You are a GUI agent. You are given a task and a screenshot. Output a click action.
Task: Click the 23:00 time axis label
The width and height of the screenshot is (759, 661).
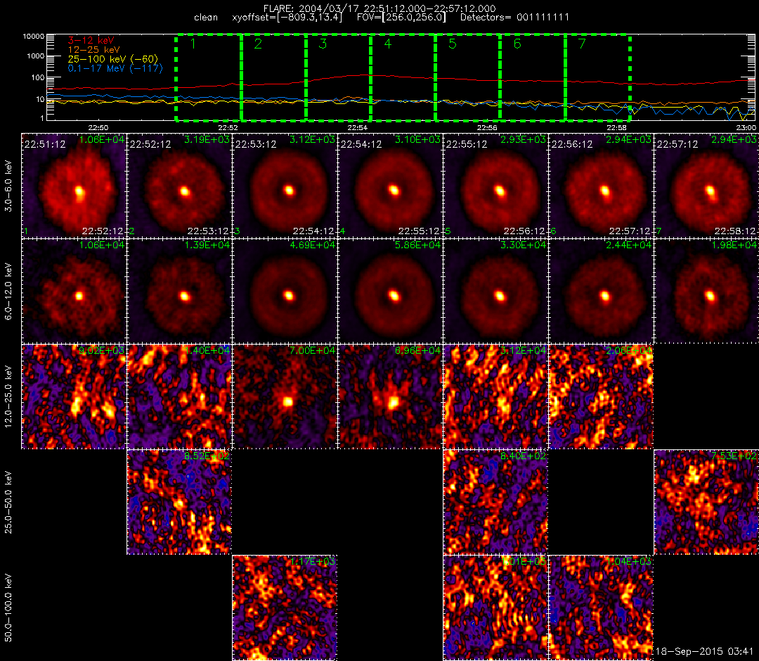(746, 127)
